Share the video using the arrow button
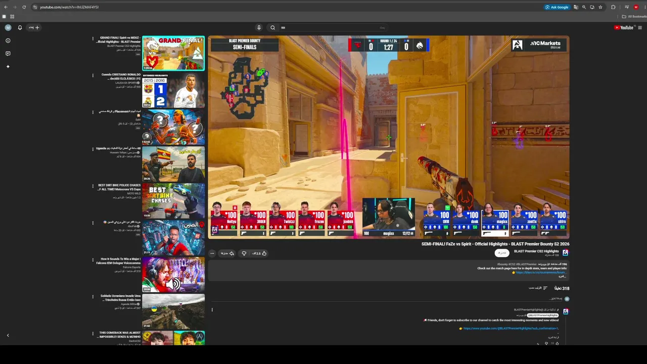647x364 pixels. click(x=227, y=253)
